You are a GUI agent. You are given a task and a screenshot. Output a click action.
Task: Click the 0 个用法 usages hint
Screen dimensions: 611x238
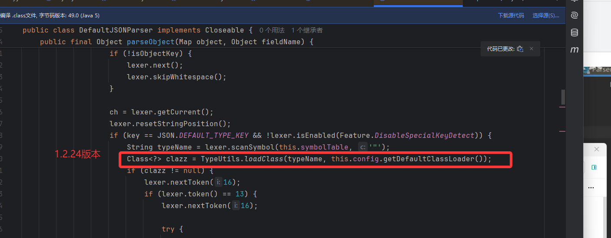click(x=272, y=30)
